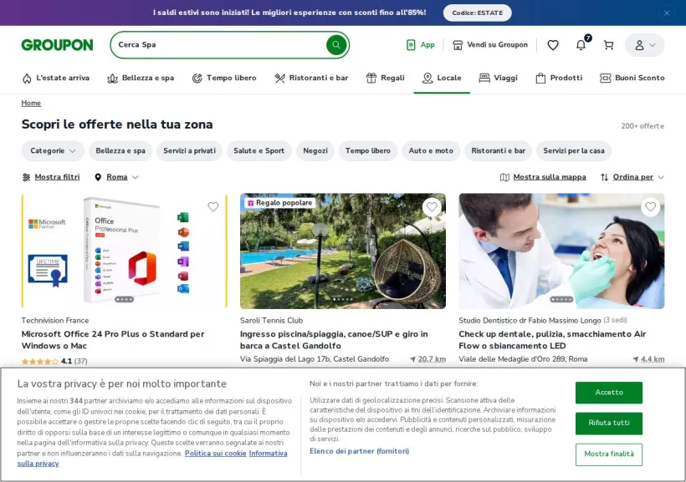Image resolution: width=686 pixels, height=482 pixels.
Task: Click the Regalo popolare badge
Action: click(x=279, y=203)
